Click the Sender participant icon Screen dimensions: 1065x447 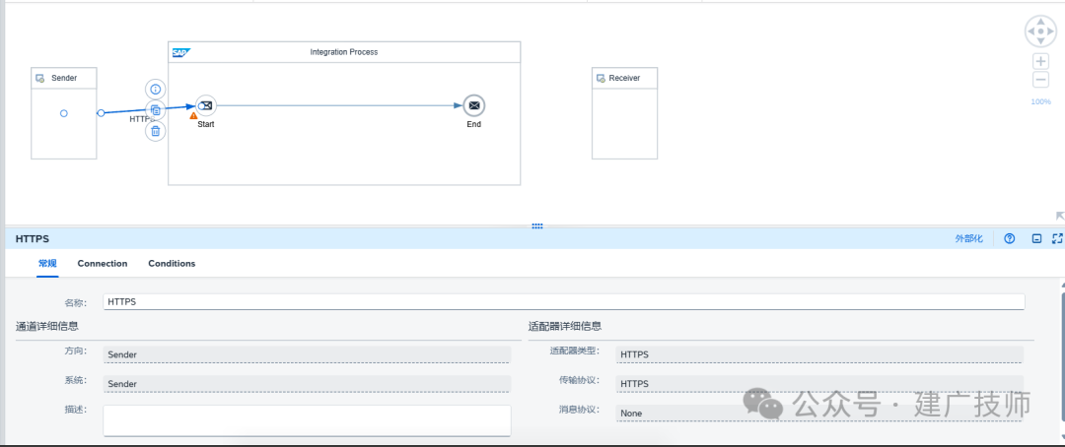point(40,79)
